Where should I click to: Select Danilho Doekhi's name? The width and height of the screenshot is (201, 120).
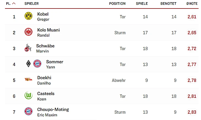click(44, 80)
